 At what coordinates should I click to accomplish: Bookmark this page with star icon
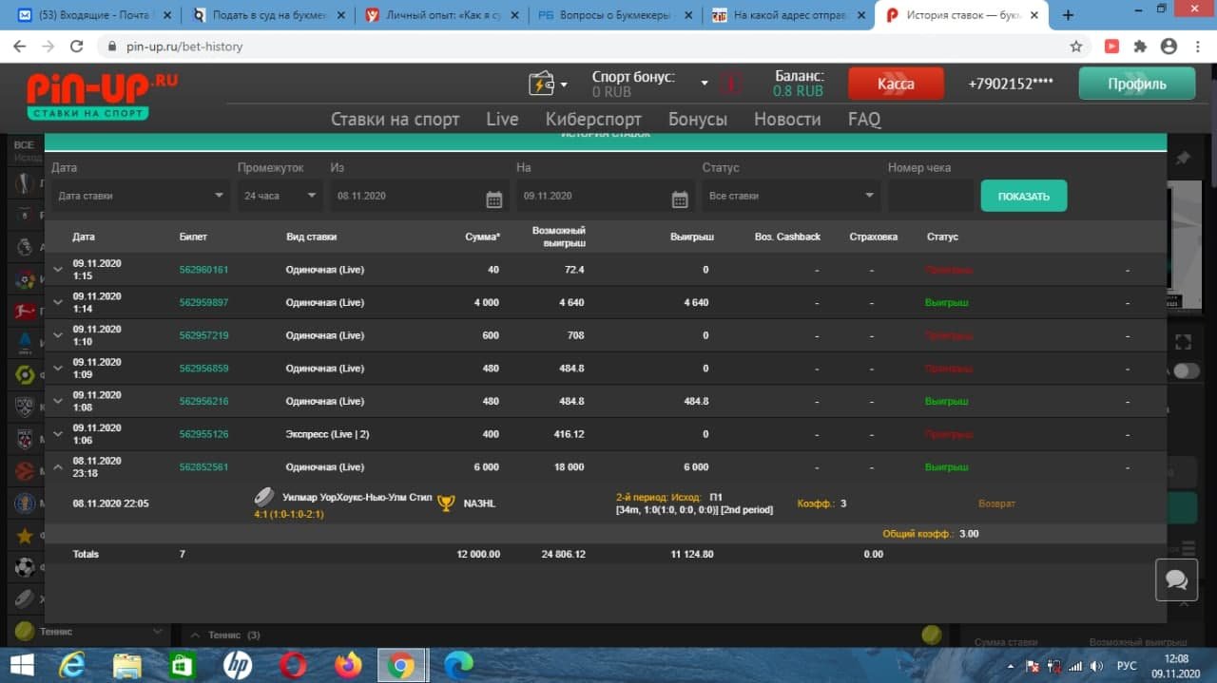[1076, 47]
